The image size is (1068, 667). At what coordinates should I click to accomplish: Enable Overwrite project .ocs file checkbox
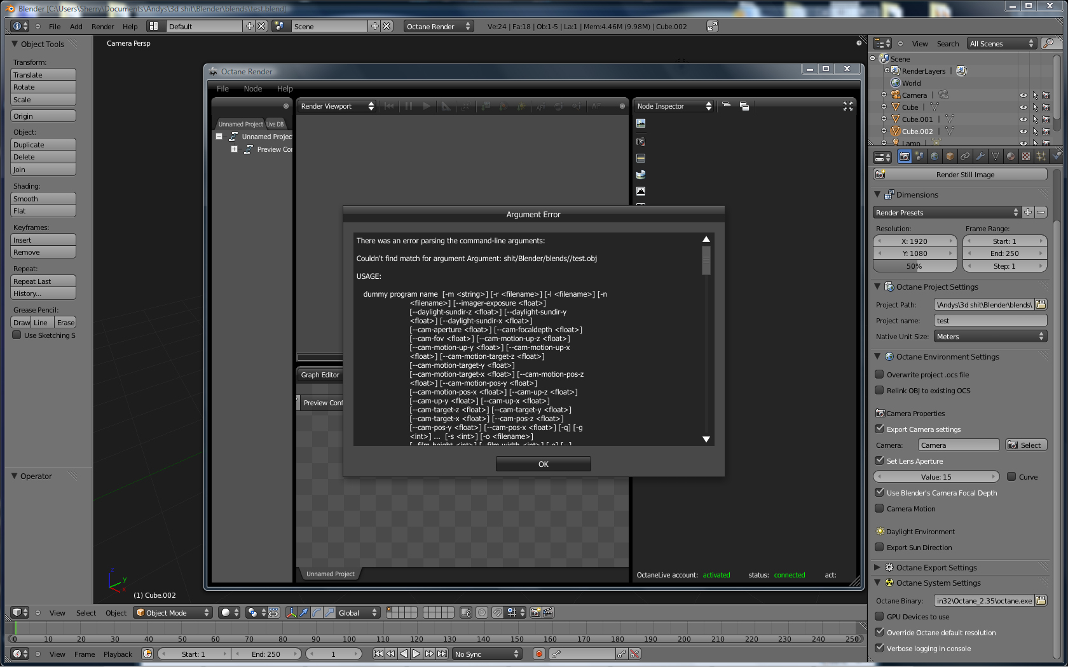click(x=880, y=374)
